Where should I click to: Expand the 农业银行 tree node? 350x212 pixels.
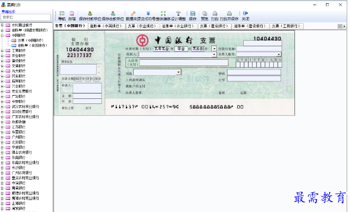coord(2,56)
